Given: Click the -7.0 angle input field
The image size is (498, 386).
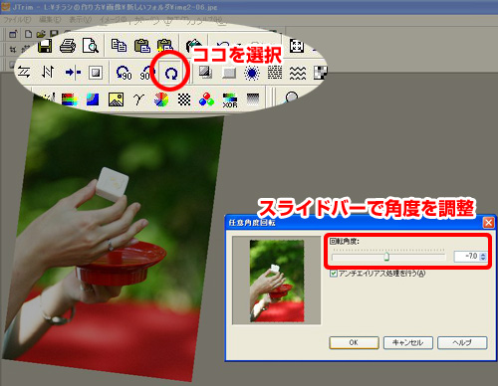Looking at the screenshot, I should (x=466, y=257).
